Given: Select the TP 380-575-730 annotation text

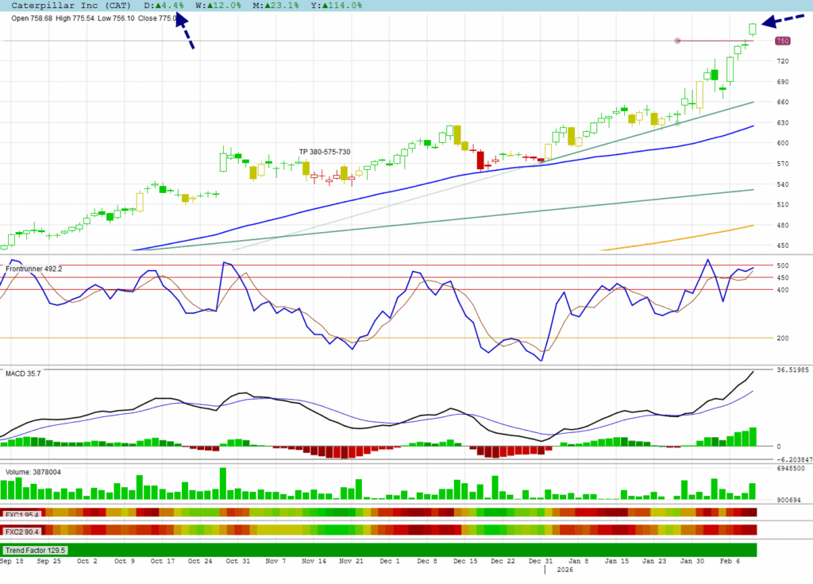Looking at the screenshot, I should click(x=324, y=152).
